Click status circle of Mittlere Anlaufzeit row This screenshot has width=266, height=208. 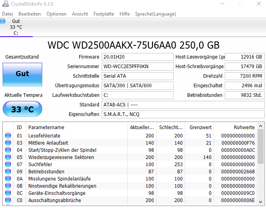[8, 143]
